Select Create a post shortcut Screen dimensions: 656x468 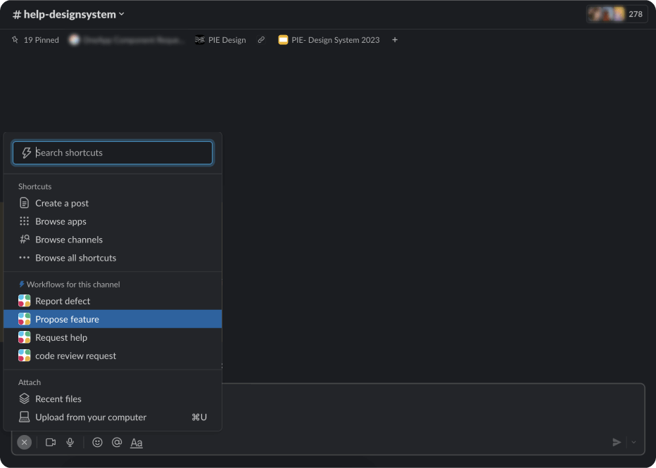pyautogui.click(x=62, y=203)
